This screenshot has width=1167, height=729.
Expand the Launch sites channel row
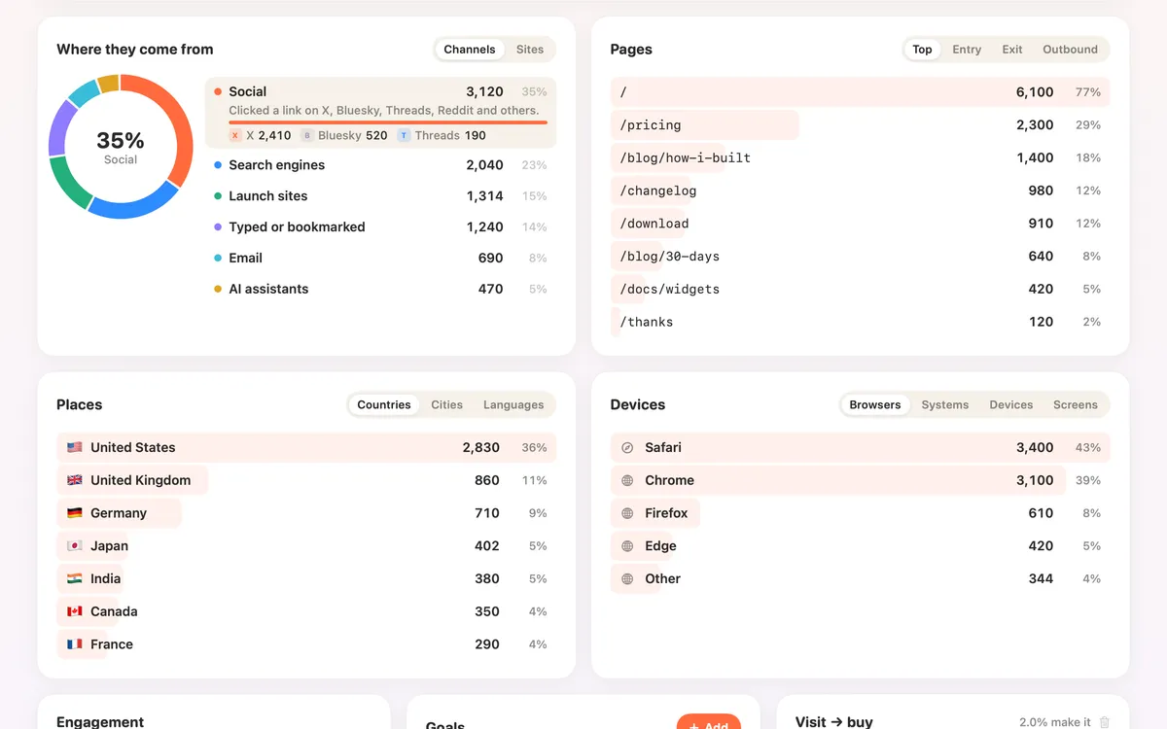pos(380,196)
